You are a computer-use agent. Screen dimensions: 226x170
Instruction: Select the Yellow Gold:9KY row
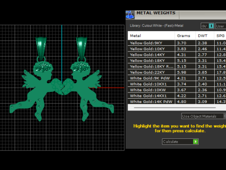click(x=177, y=43)
